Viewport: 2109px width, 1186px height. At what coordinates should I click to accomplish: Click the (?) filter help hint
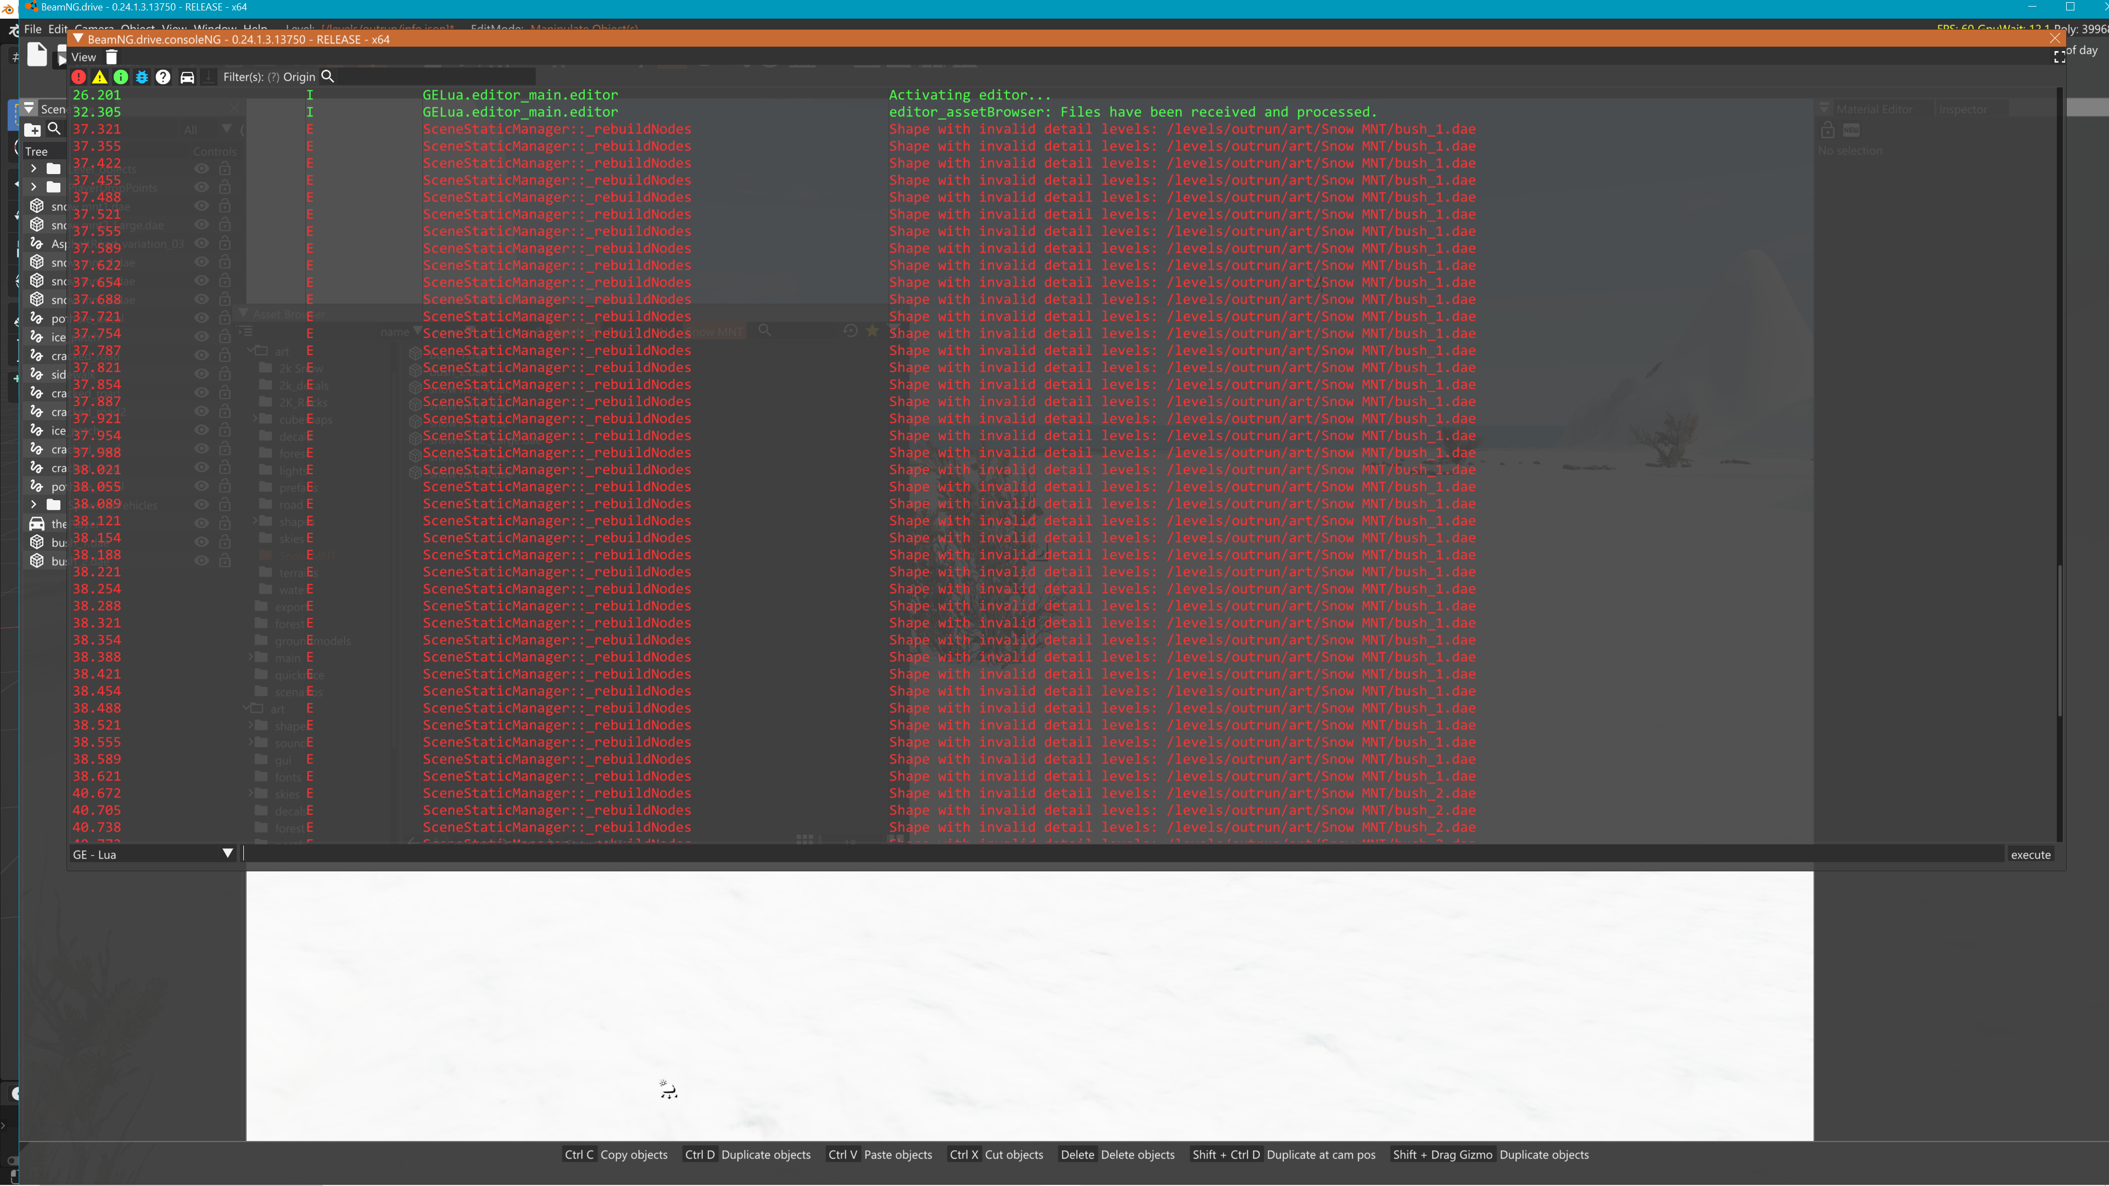(x=274, y=77)
